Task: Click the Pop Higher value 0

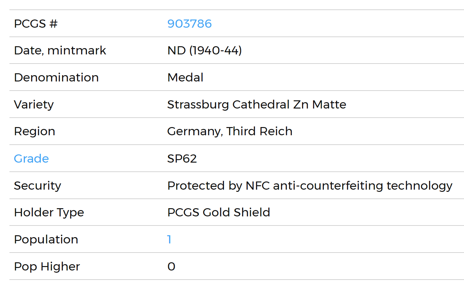Action: pos(171,266)
